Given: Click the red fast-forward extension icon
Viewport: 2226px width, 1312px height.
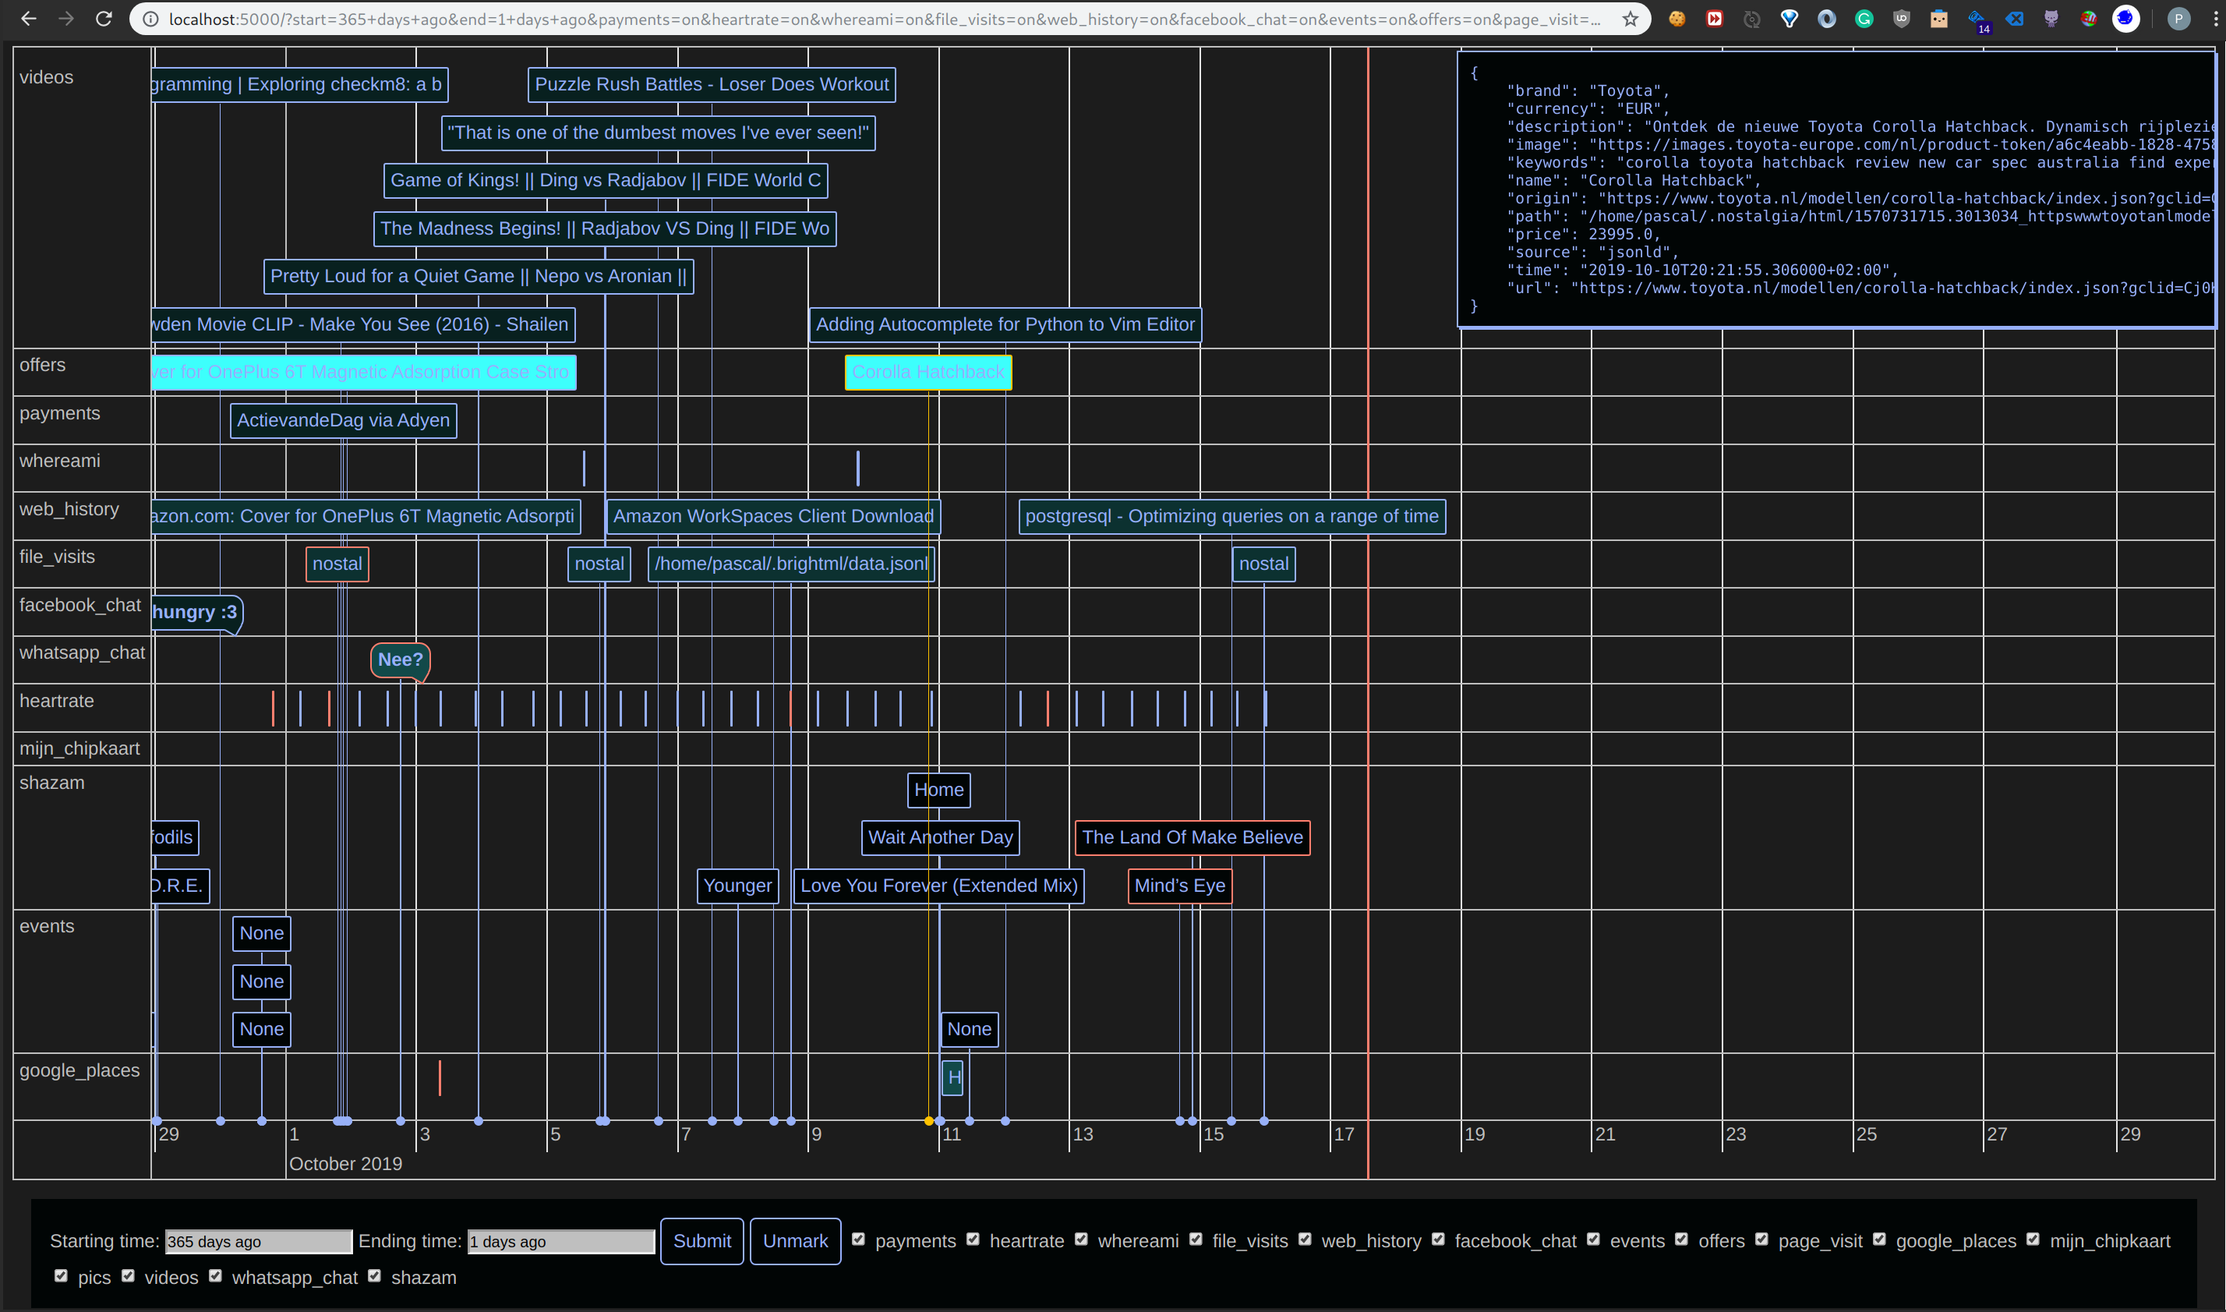Looking at the screenshot, I should (1715, 19).
